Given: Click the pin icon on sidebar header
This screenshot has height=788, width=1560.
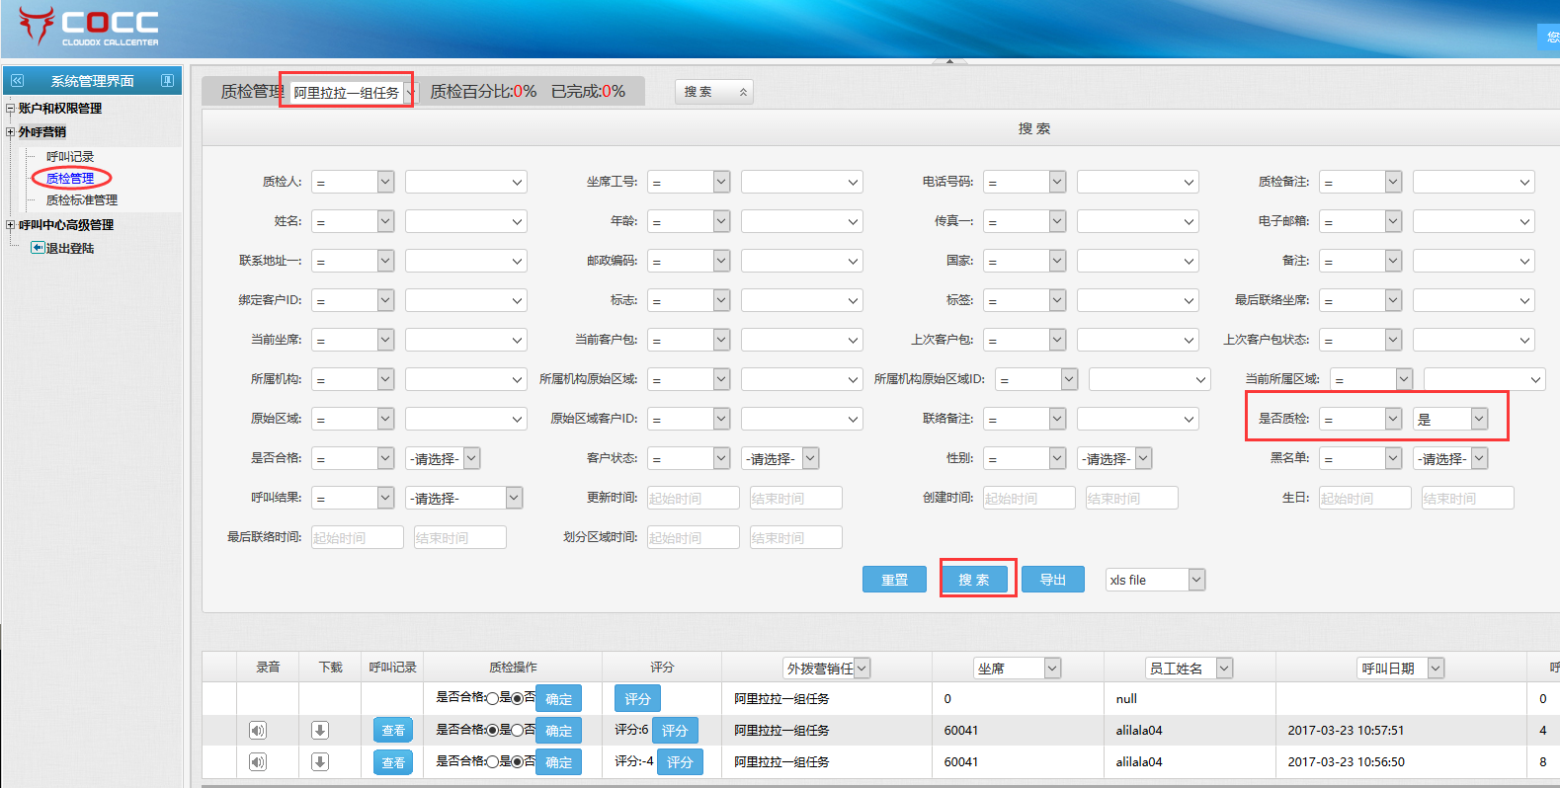Looking at the screenshot, I should pyautogui.click(x=167, y=81).
